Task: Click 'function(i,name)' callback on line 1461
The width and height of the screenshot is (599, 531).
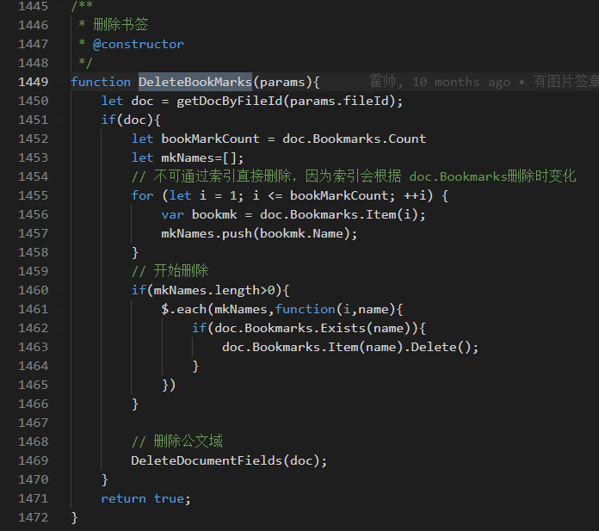Action: (x=335, y=309)
